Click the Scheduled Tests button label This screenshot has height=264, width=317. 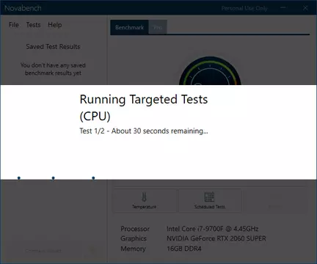210,207
